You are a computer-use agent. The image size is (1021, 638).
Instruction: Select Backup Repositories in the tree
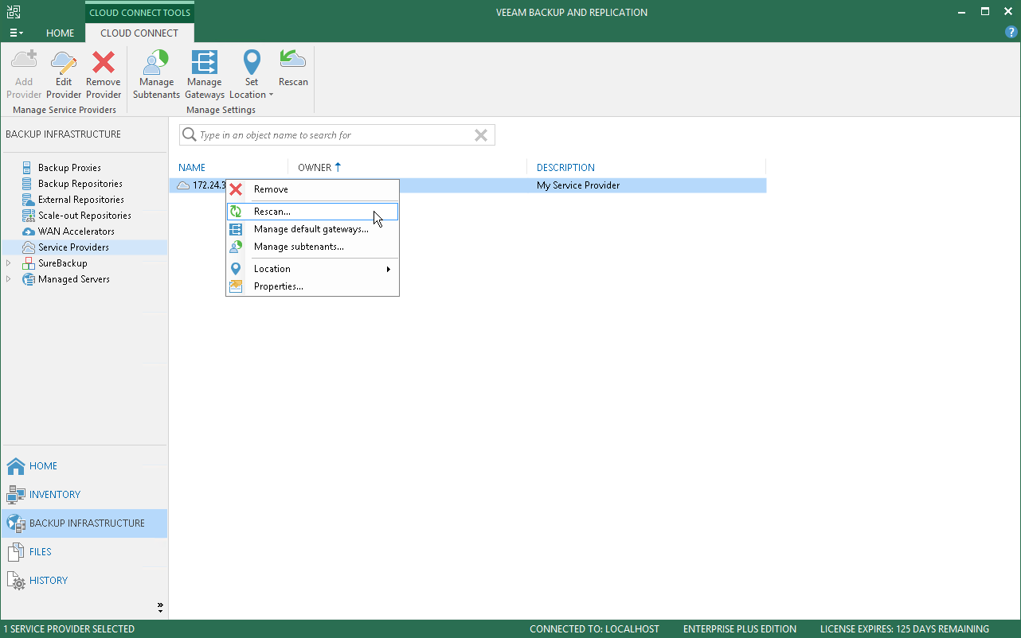click(x=80, y=184)
